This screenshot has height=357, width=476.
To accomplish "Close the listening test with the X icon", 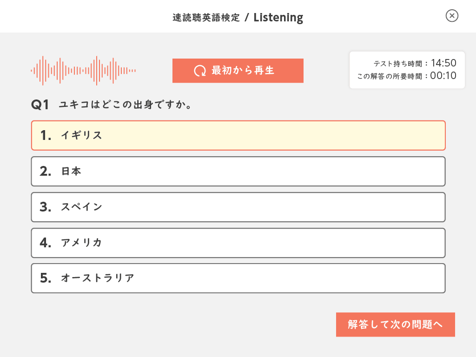I will coord(452,16).
